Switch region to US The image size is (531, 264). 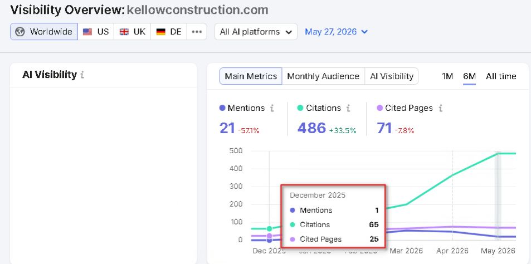pyautogui.click(x=96, y=32)
